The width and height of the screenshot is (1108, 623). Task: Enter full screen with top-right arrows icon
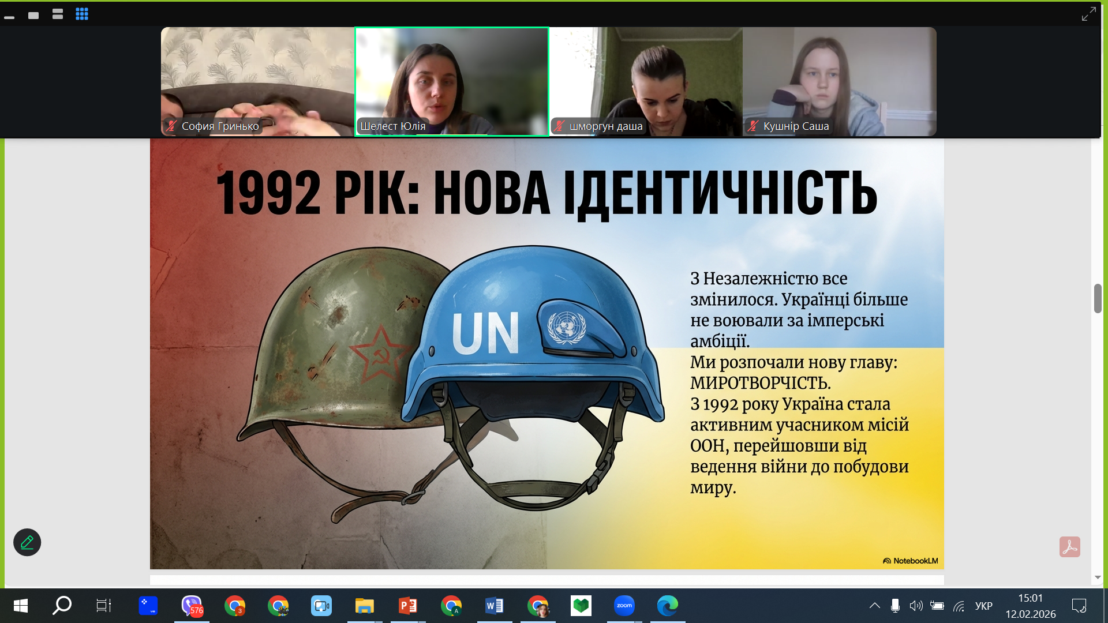[x=1088, y=14]
